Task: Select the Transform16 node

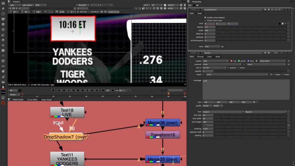Action: coord(163,135)
